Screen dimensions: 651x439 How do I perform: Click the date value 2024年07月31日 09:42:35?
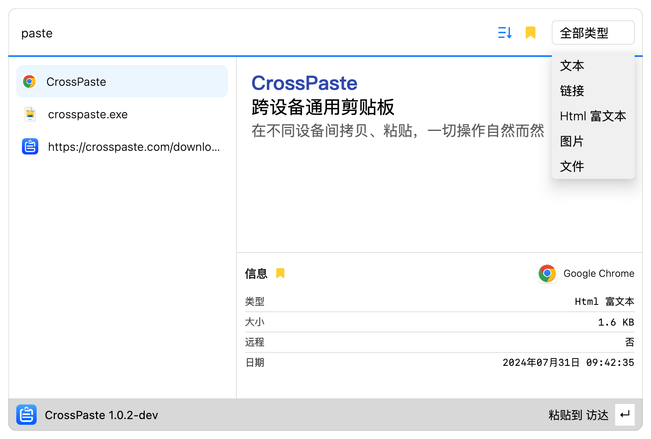point(568,363)
